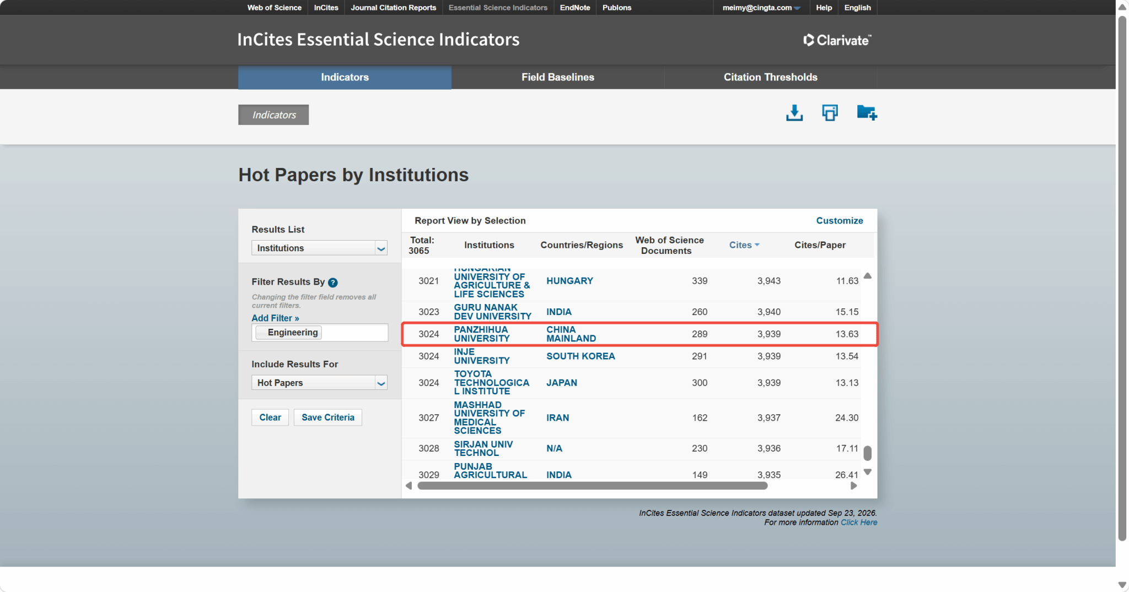Switch to the Field Baselines tab

pos(558,77)
